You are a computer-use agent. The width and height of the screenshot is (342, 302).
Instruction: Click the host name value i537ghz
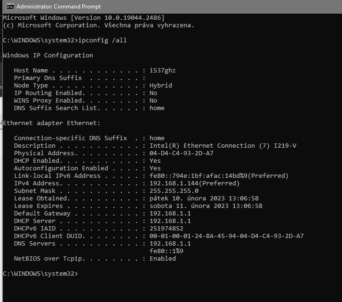coord(162,71)
